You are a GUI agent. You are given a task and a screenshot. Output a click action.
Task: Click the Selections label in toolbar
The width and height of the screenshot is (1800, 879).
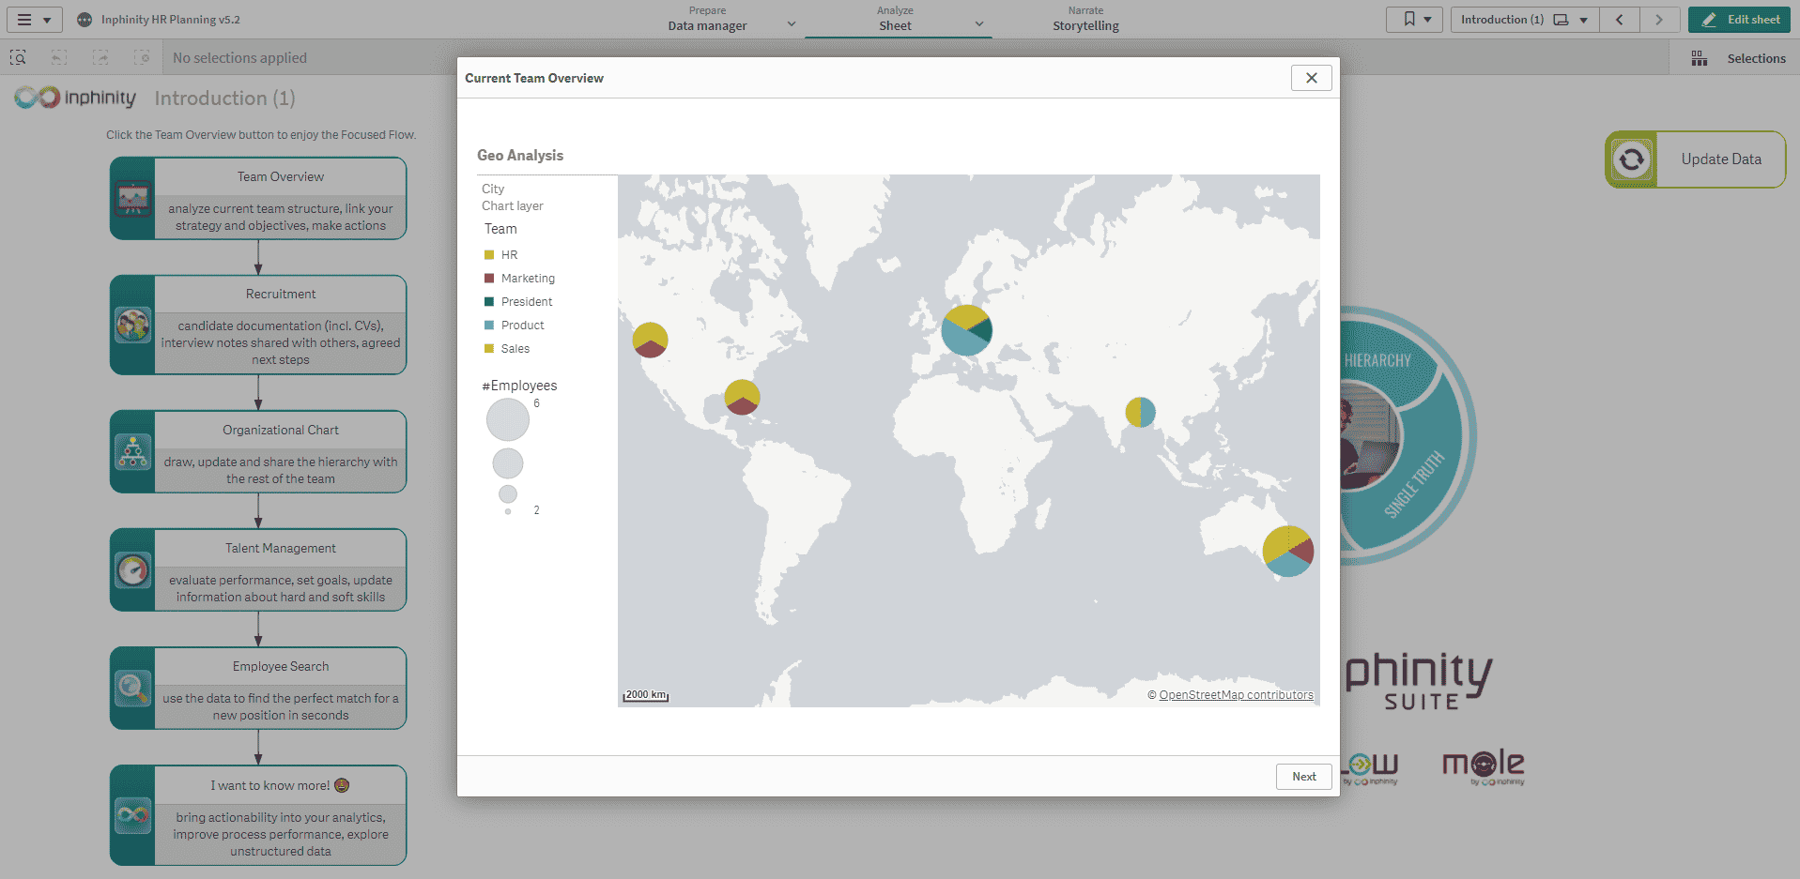point(1756,58)
